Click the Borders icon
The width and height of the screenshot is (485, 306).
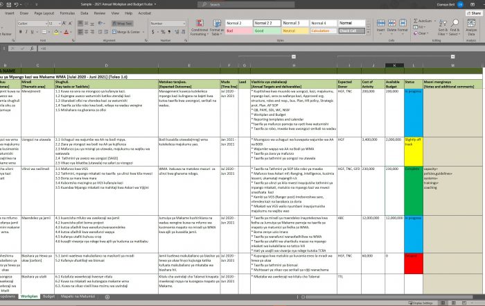coord(44,32)
